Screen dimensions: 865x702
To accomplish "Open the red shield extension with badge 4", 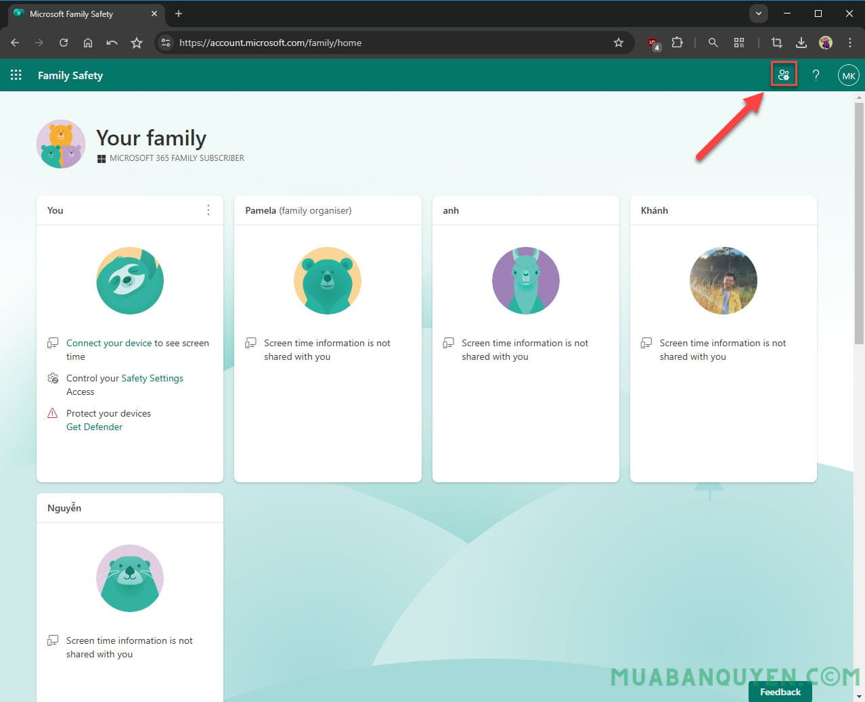I will tap(654, 43).
